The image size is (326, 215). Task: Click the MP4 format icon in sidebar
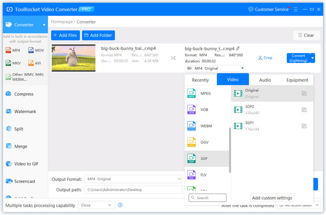coord(8,50)
